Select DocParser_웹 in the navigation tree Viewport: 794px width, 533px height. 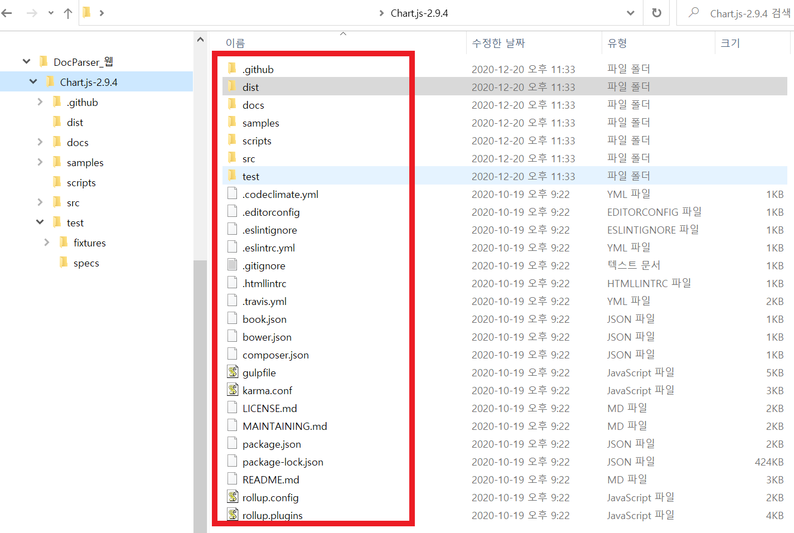[83, 62]
